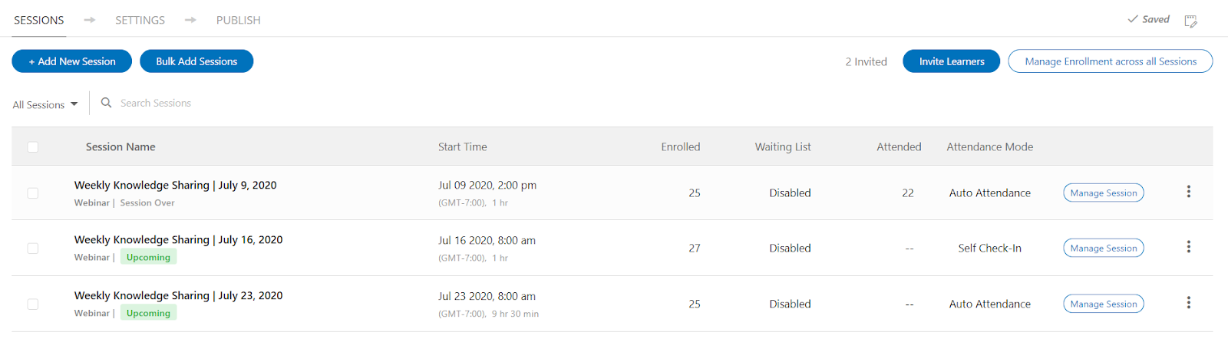Viewport: 1228px width, 339px height.
Task: Click Auto Attendance in July 9 row
Action: point(990,193)
